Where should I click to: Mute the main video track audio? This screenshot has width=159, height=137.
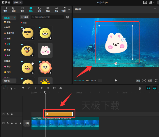tap(16, 123)
